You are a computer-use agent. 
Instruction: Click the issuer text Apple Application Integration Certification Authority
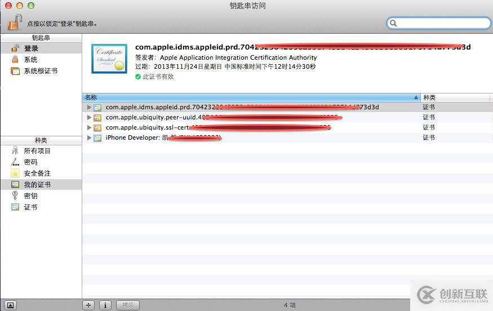coord(238,57)
